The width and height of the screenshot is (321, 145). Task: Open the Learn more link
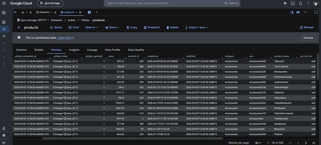pos(66,38)
